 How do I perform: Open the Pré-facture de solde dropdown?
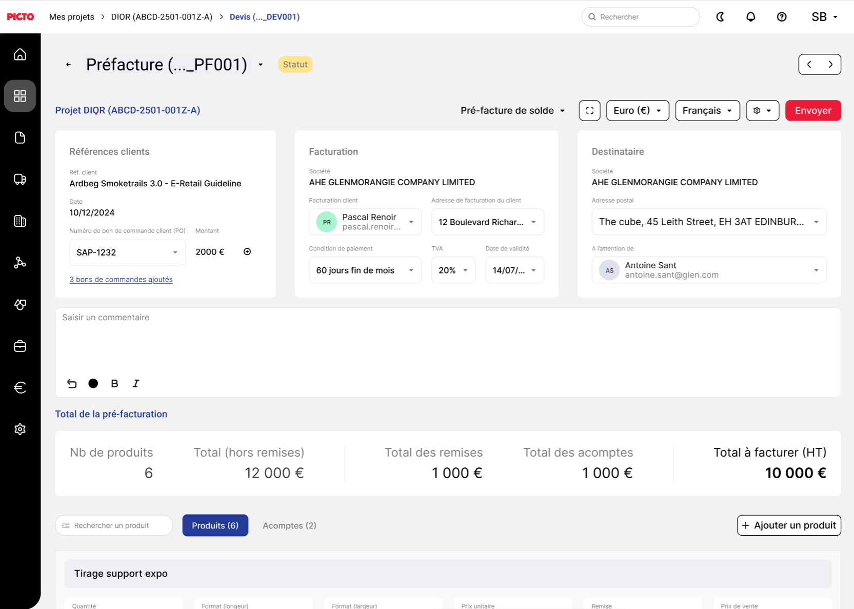pos(513,111)
